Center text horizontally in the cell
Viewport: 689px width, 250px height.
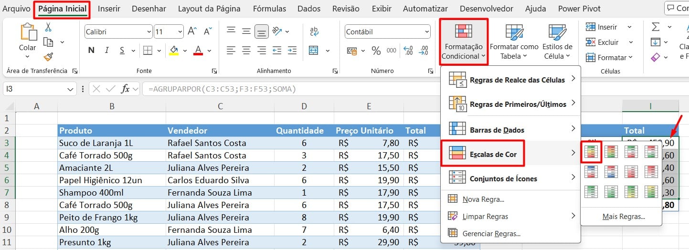[246, 50]
